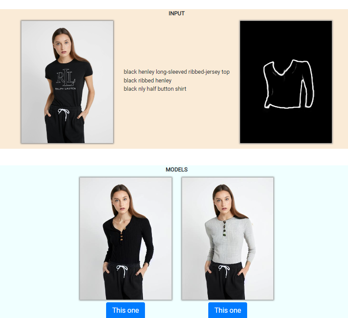Click the woman's face in the input photo
The height and width of the screenshot is (318, 348).
(x=62, y=45)
